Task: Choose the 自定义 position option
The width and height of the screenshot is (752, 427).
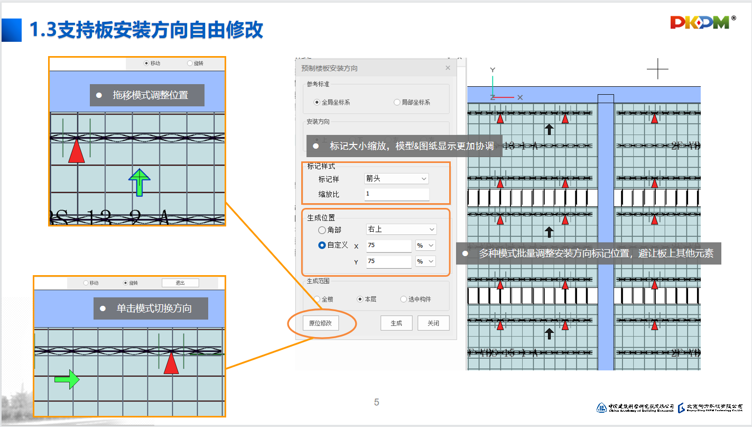Action: point(322,245)
